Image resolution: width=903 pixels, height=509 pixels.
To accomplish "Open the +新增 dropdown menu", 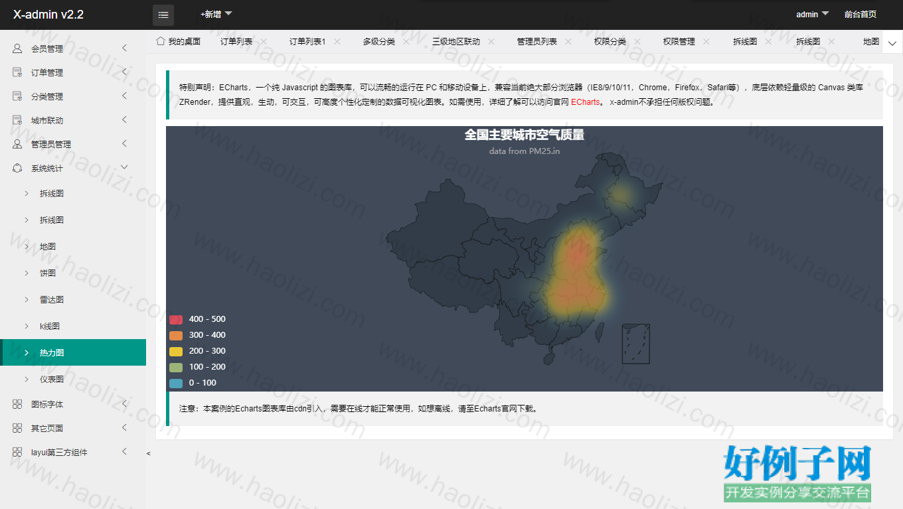I will click(x=216, y=14).
